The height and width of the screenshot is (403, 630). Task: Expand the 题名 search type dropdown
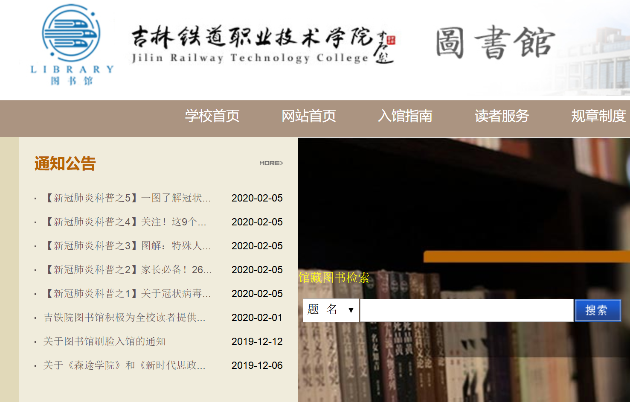(x=331, y=310)
